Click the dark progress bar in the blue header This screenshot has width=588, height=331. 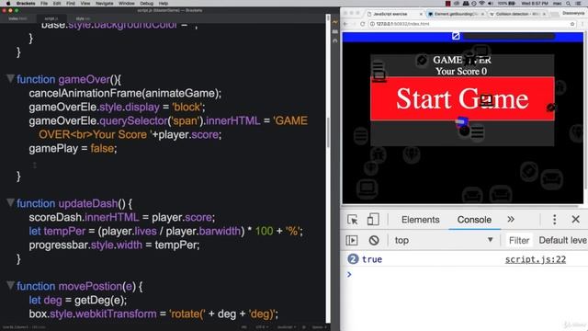click(508, 37)
